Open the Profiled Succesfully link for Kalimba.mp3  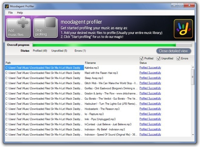[150, 68]
